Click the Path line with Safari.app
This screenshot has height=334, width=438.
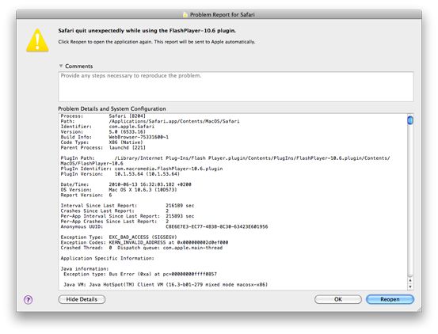click(150, 121)
